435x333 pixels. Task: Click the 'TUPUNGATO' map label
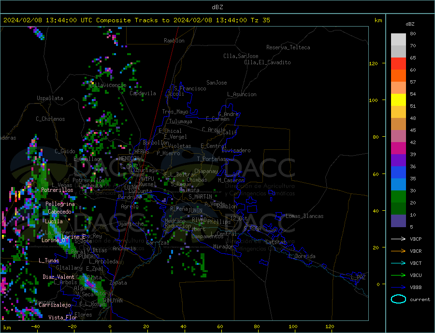pos(87,256)
